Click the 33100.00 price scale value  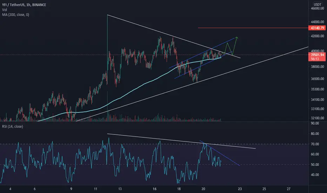318,109
